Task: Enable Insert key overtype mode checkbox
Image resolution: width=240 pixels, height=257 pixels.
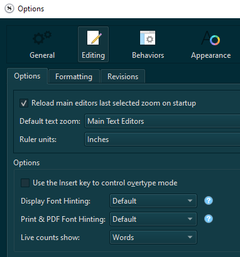Action: (x=25, y=183)
